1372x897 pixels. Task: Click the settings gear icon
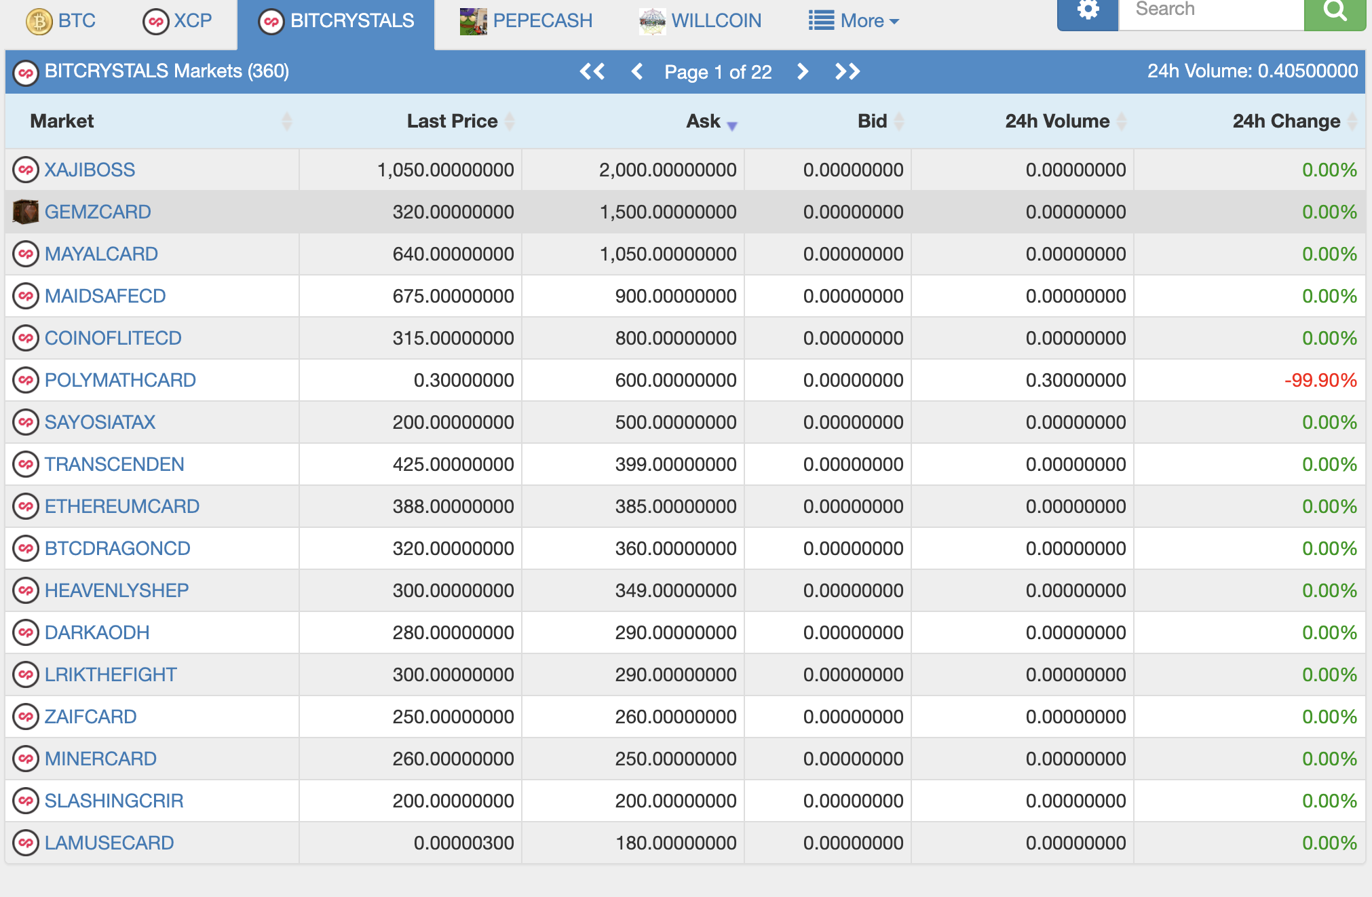pyautogui.click(x=1088, y=11)
